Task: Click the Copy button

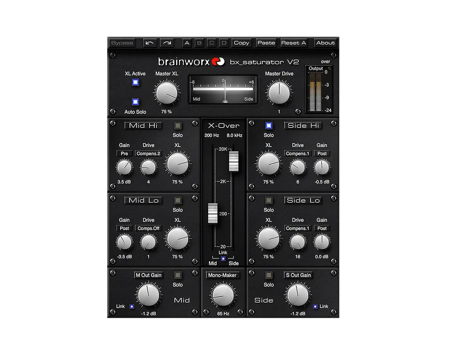Action: (241, 43)
